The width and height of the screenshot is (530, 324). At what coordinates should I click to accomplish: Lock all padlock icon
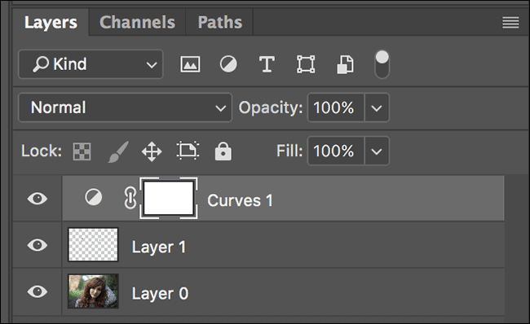pyautogui.click(x=223, y=151)
